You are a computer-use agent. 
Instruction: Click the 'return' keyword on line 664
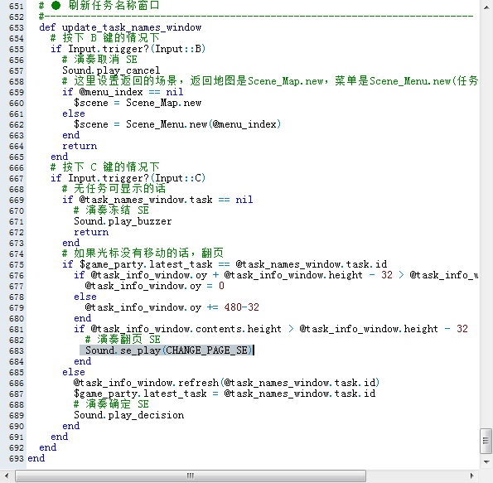[80, 146]
